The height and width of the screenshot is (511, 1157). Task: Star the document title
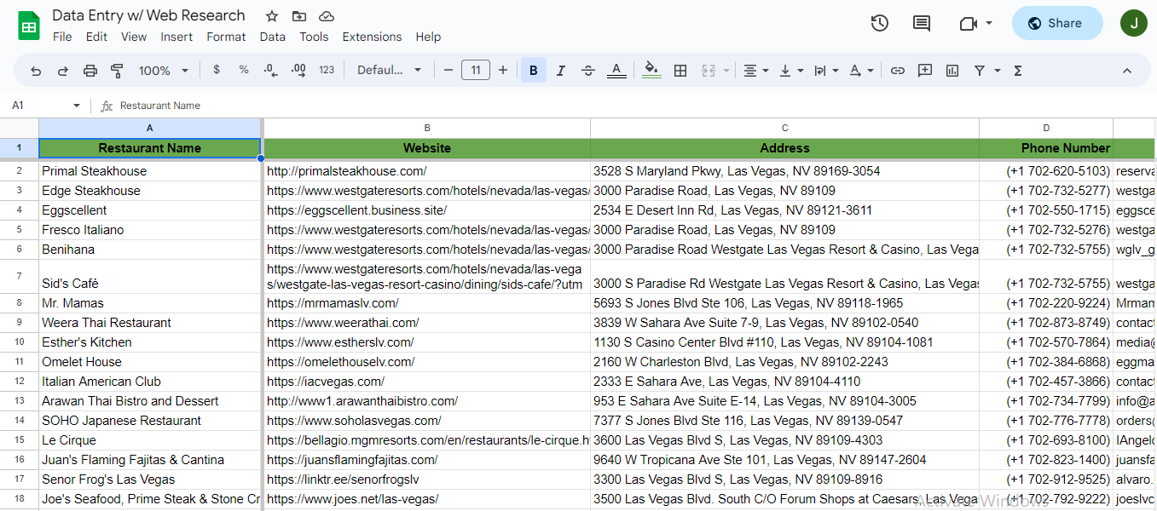(x=272, y=16)
